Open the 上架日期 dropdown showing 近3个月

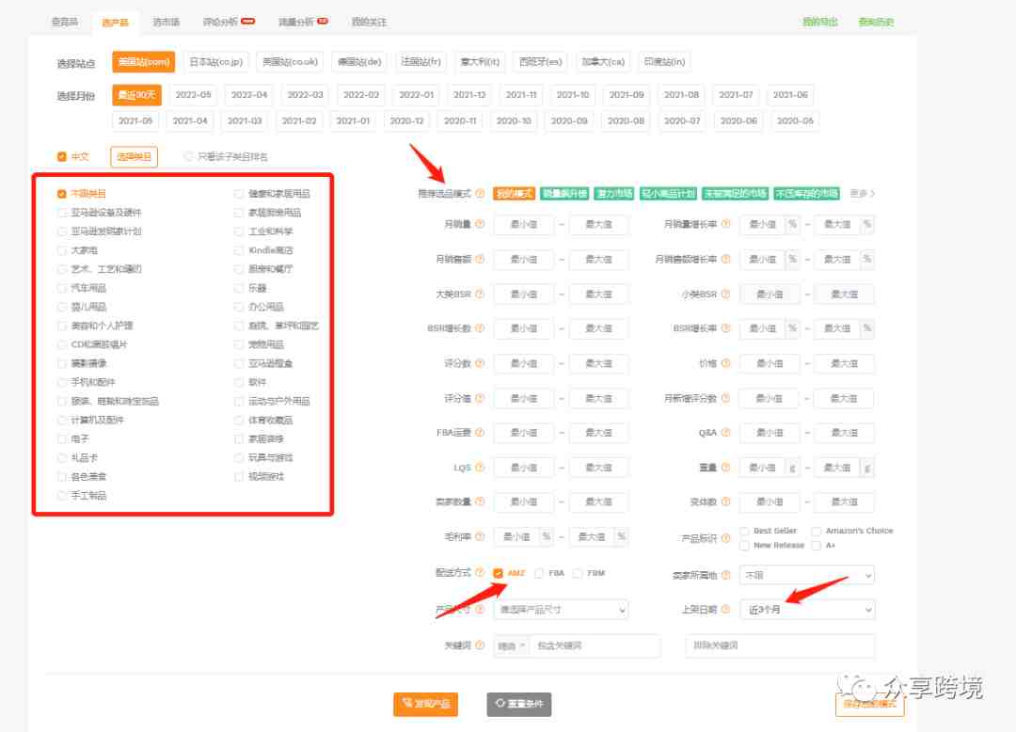pos(807,610)
